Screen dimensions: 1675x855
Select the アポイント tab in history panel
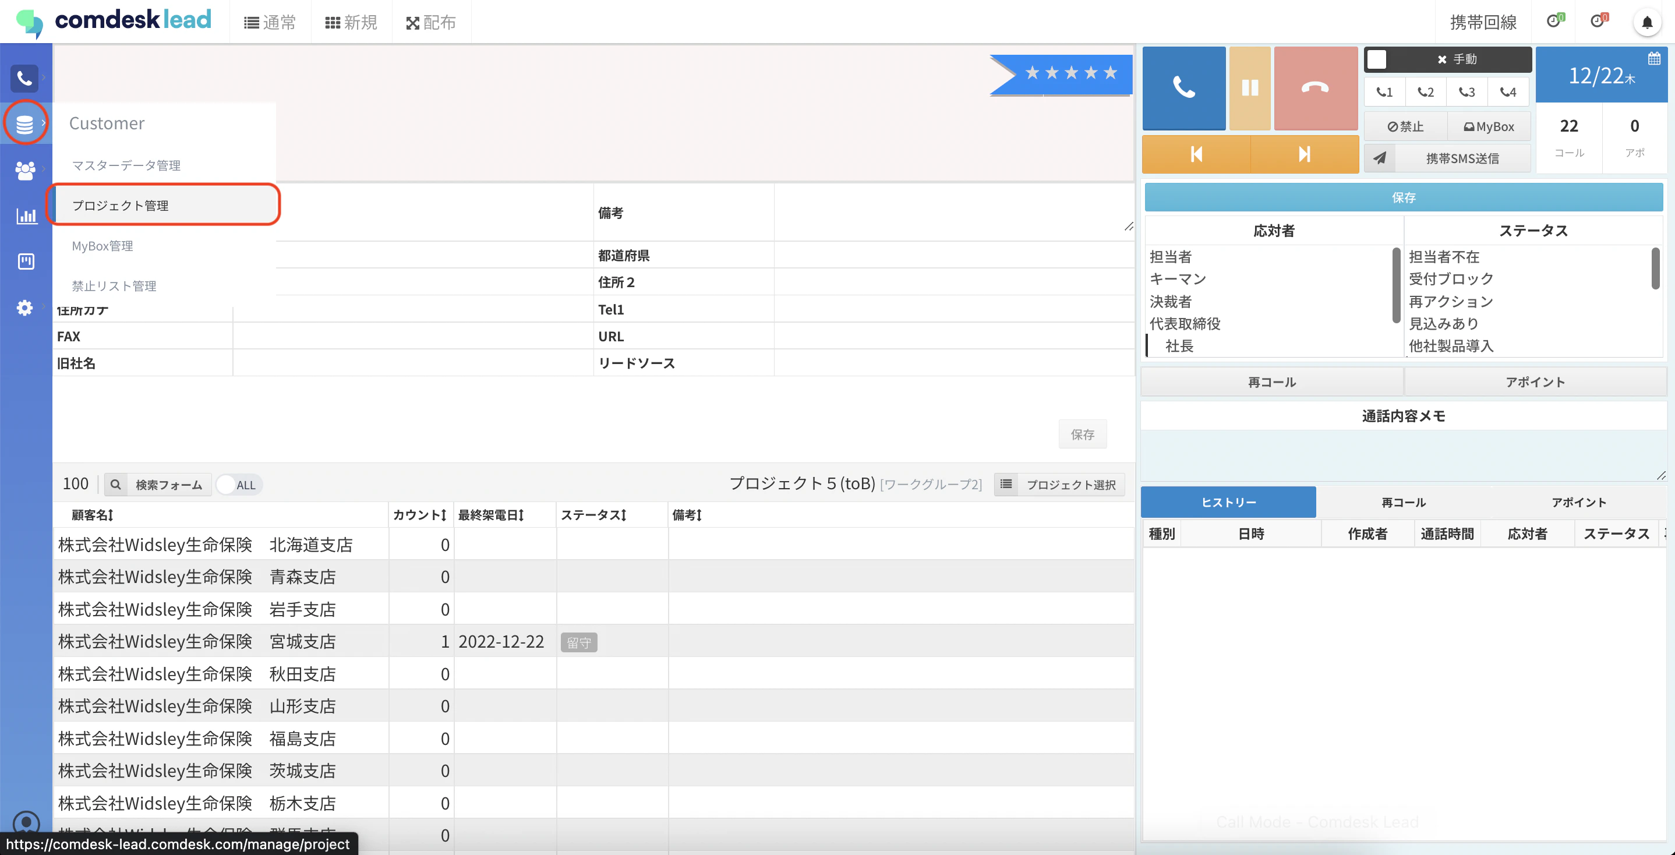1578,502
